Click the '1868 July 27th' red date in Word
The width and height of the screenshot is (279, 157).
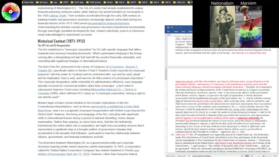[x=182, y=135]
